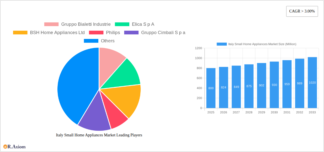Click the 1000 y-axis label
This screenshot has width=324, height=152.
(198, 58)
